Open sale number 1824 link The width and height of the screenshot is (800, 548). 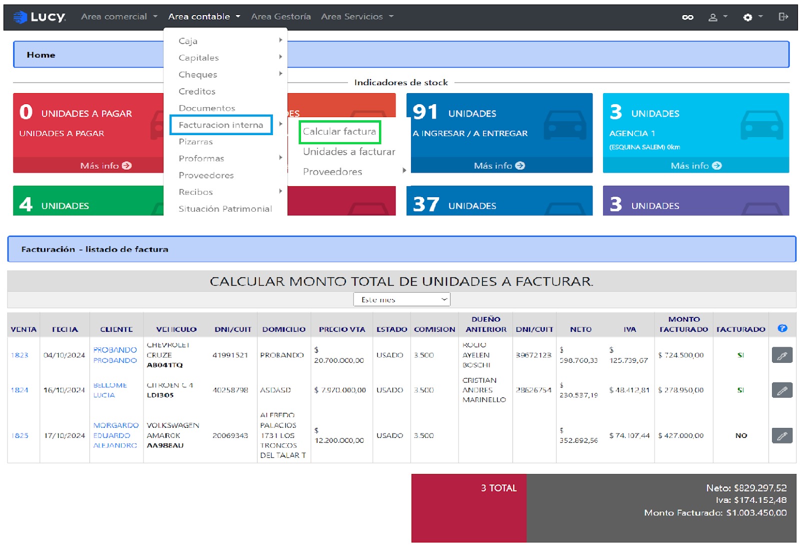point(19,390)
